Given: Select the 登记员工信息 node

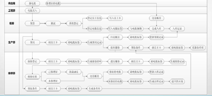Looking at the screenshot, I should coord(95,18).
